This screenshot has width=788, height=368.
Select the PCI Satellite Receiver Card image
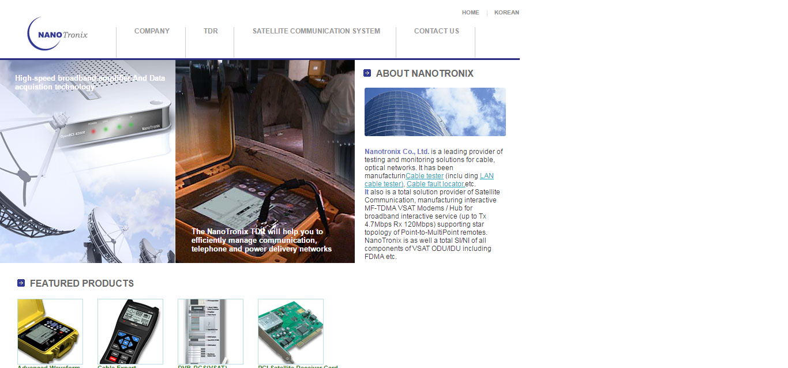(291, 331)
